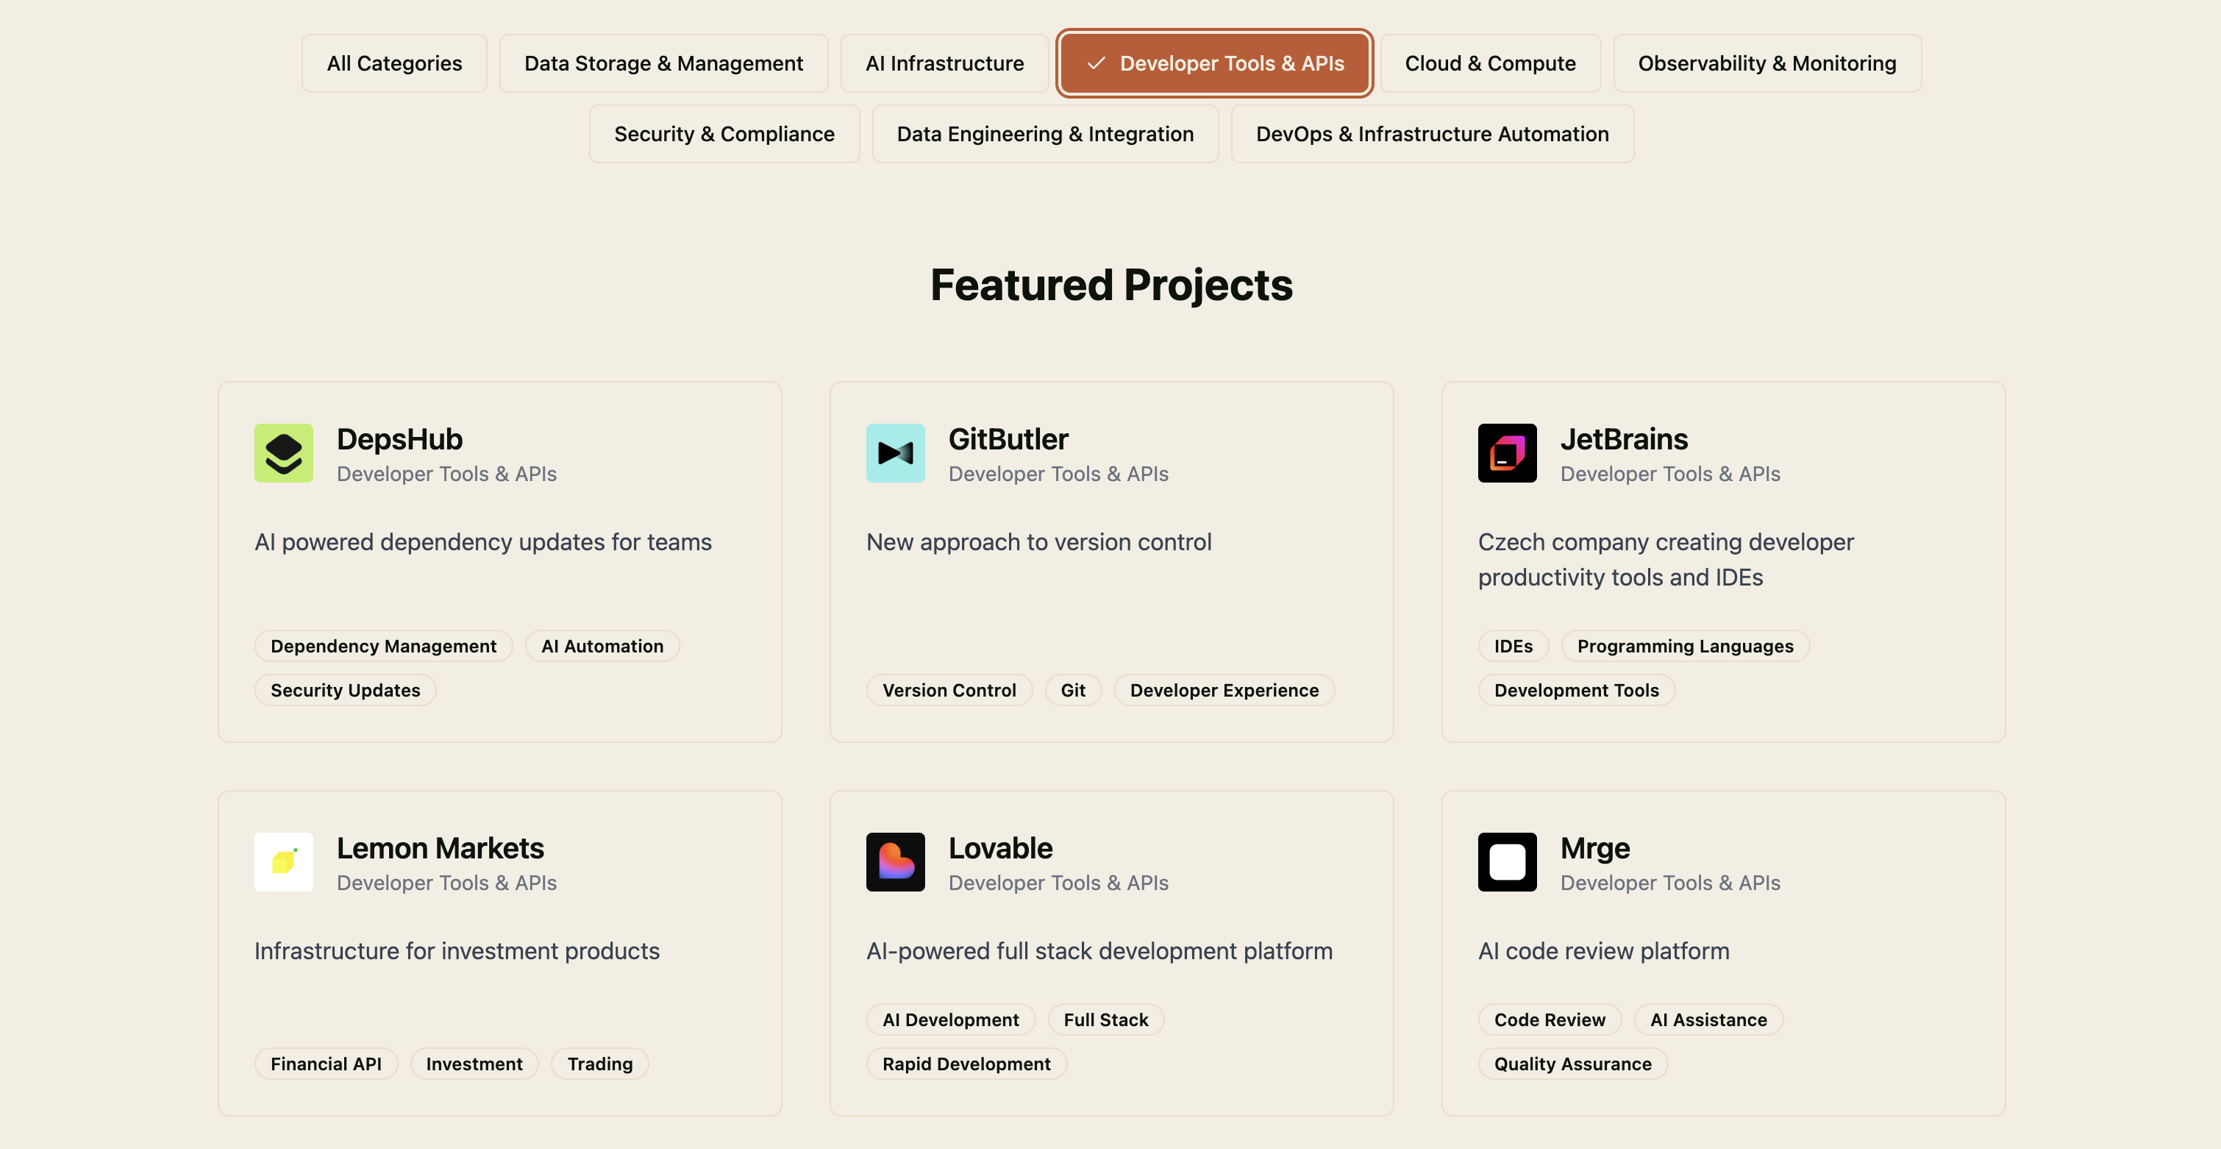Click the JetBrains logo icon
Viewport: 2221px width, 1149px height.
pos(1506,453)
